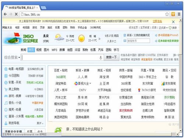Screen dimensions: 184x138
Task: Open the Chrome hamburger menu
Action: (179, 14)
